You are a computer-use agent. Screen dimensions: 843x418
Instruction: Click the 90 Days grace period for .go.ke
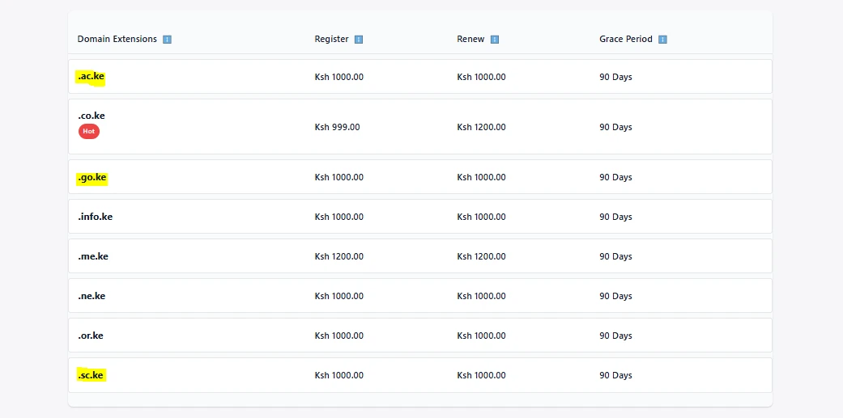(615, 177)
